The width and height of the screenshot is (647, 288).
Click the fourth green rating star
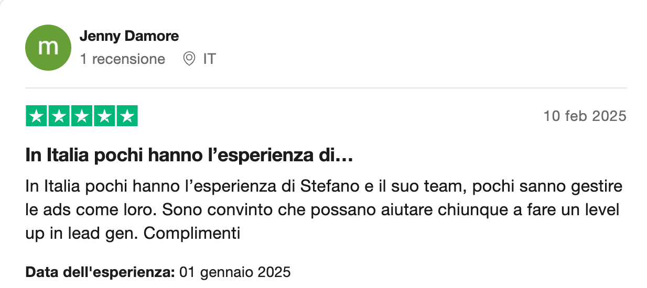(x=104, y=116)
